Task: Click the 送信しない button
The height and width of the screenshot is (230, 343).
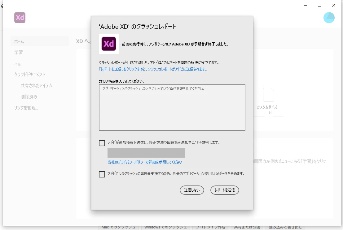Action: tap(192, 190)
